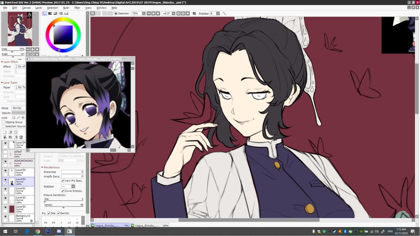
Task: Delete layer trash can icon
Action: (x=21, y=137)
